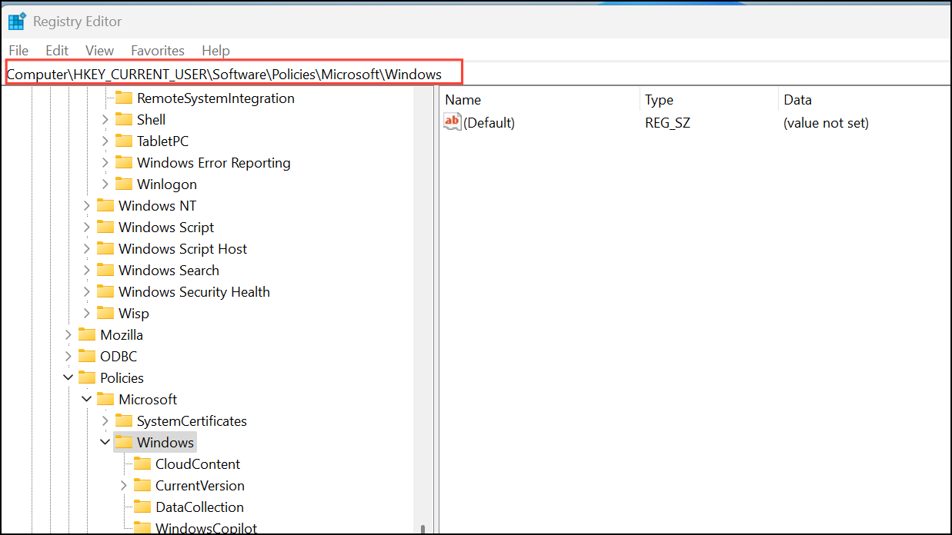
Task: Click the REG_SZ type cell
Action: 667,123
